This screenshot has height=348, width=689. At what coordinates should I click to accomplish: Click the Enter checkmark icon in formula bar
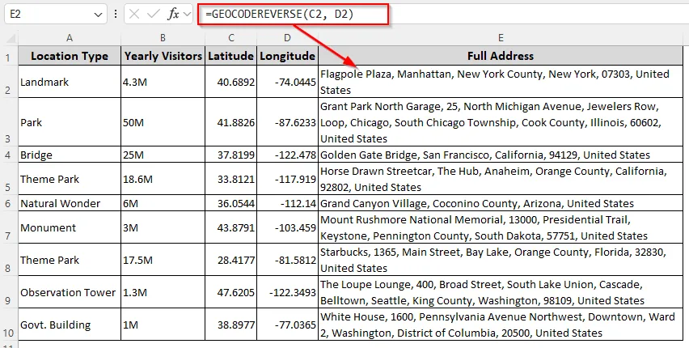(x=154, y=14)
